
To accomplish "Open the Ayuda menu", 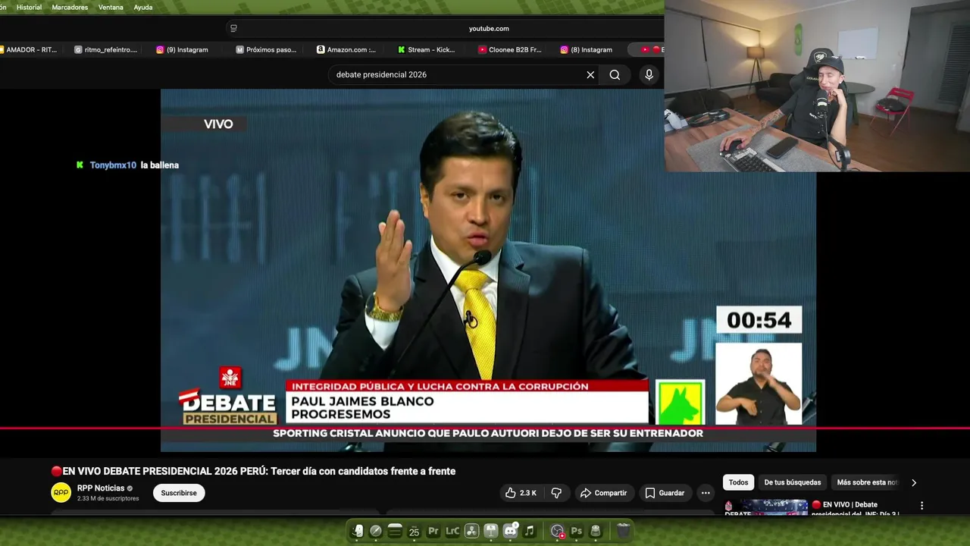I will coord(143,7).
